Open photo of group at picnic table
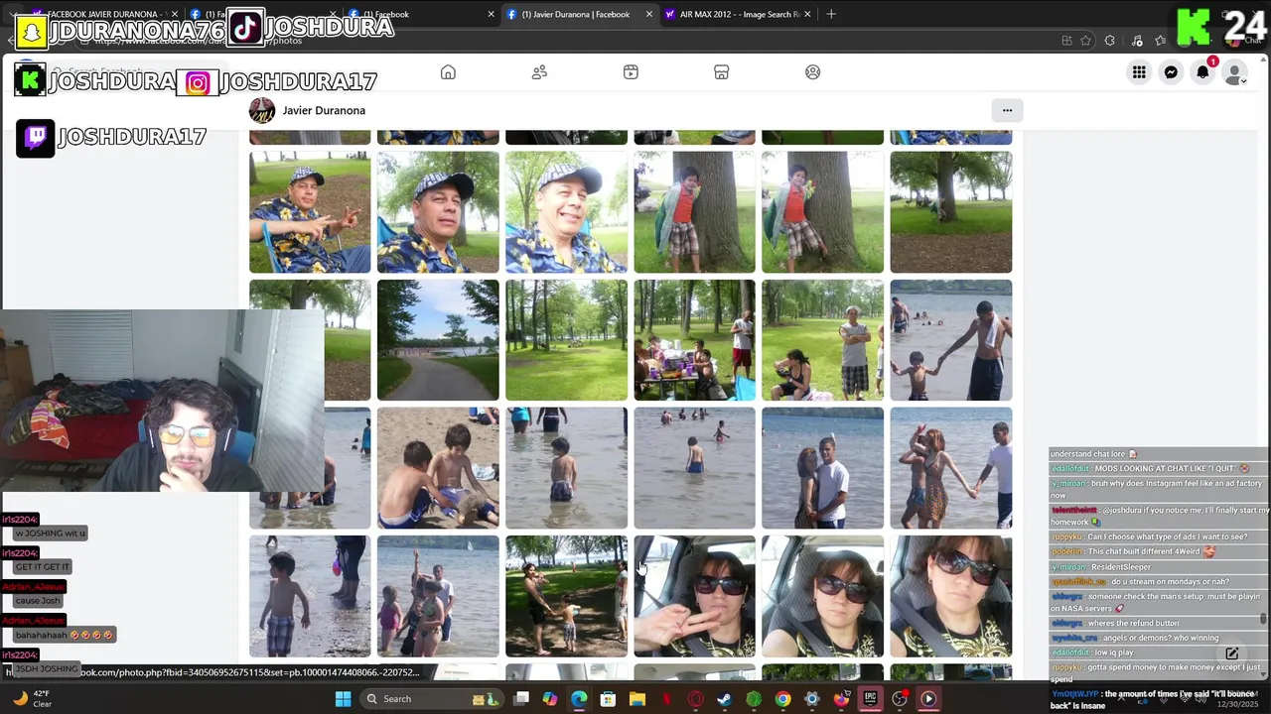 tap(694, 340)
